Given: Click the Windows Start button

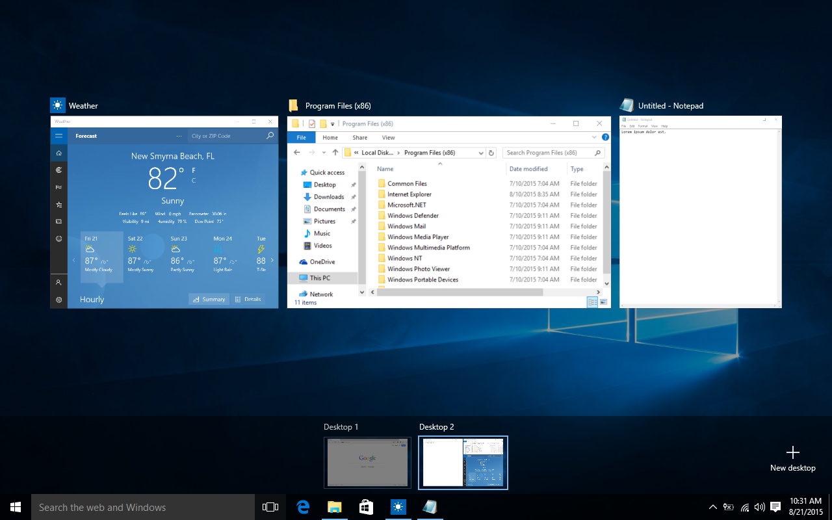Looking at the screenshot, I should point(16,507).
